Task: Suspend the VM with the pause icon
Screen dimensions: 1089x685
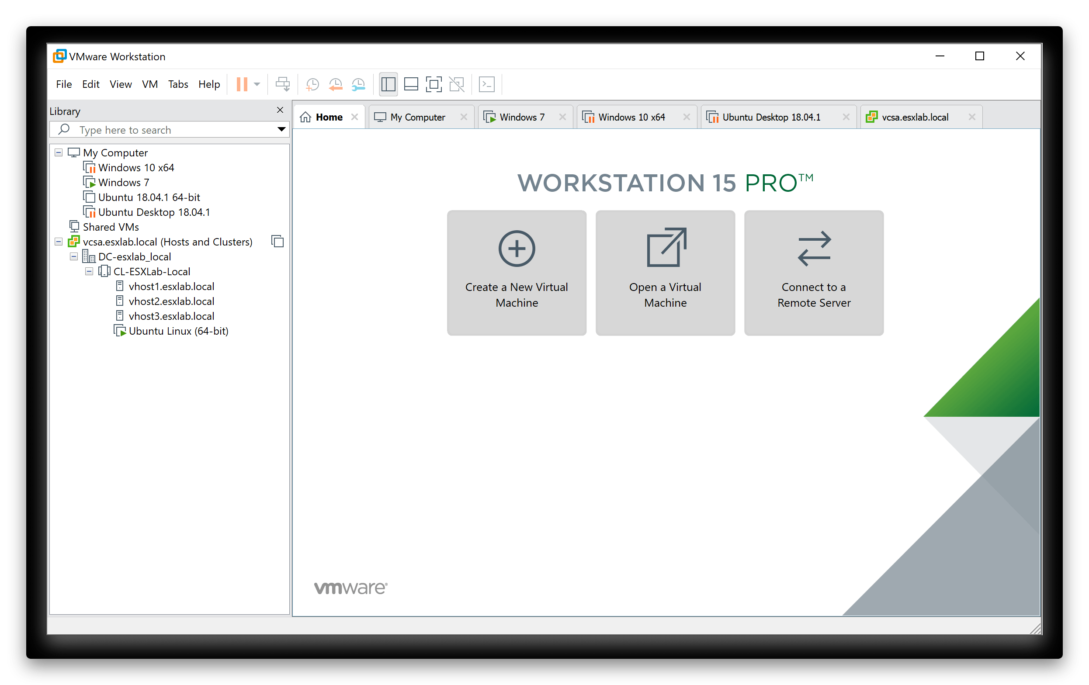Action: click(242, 84)
